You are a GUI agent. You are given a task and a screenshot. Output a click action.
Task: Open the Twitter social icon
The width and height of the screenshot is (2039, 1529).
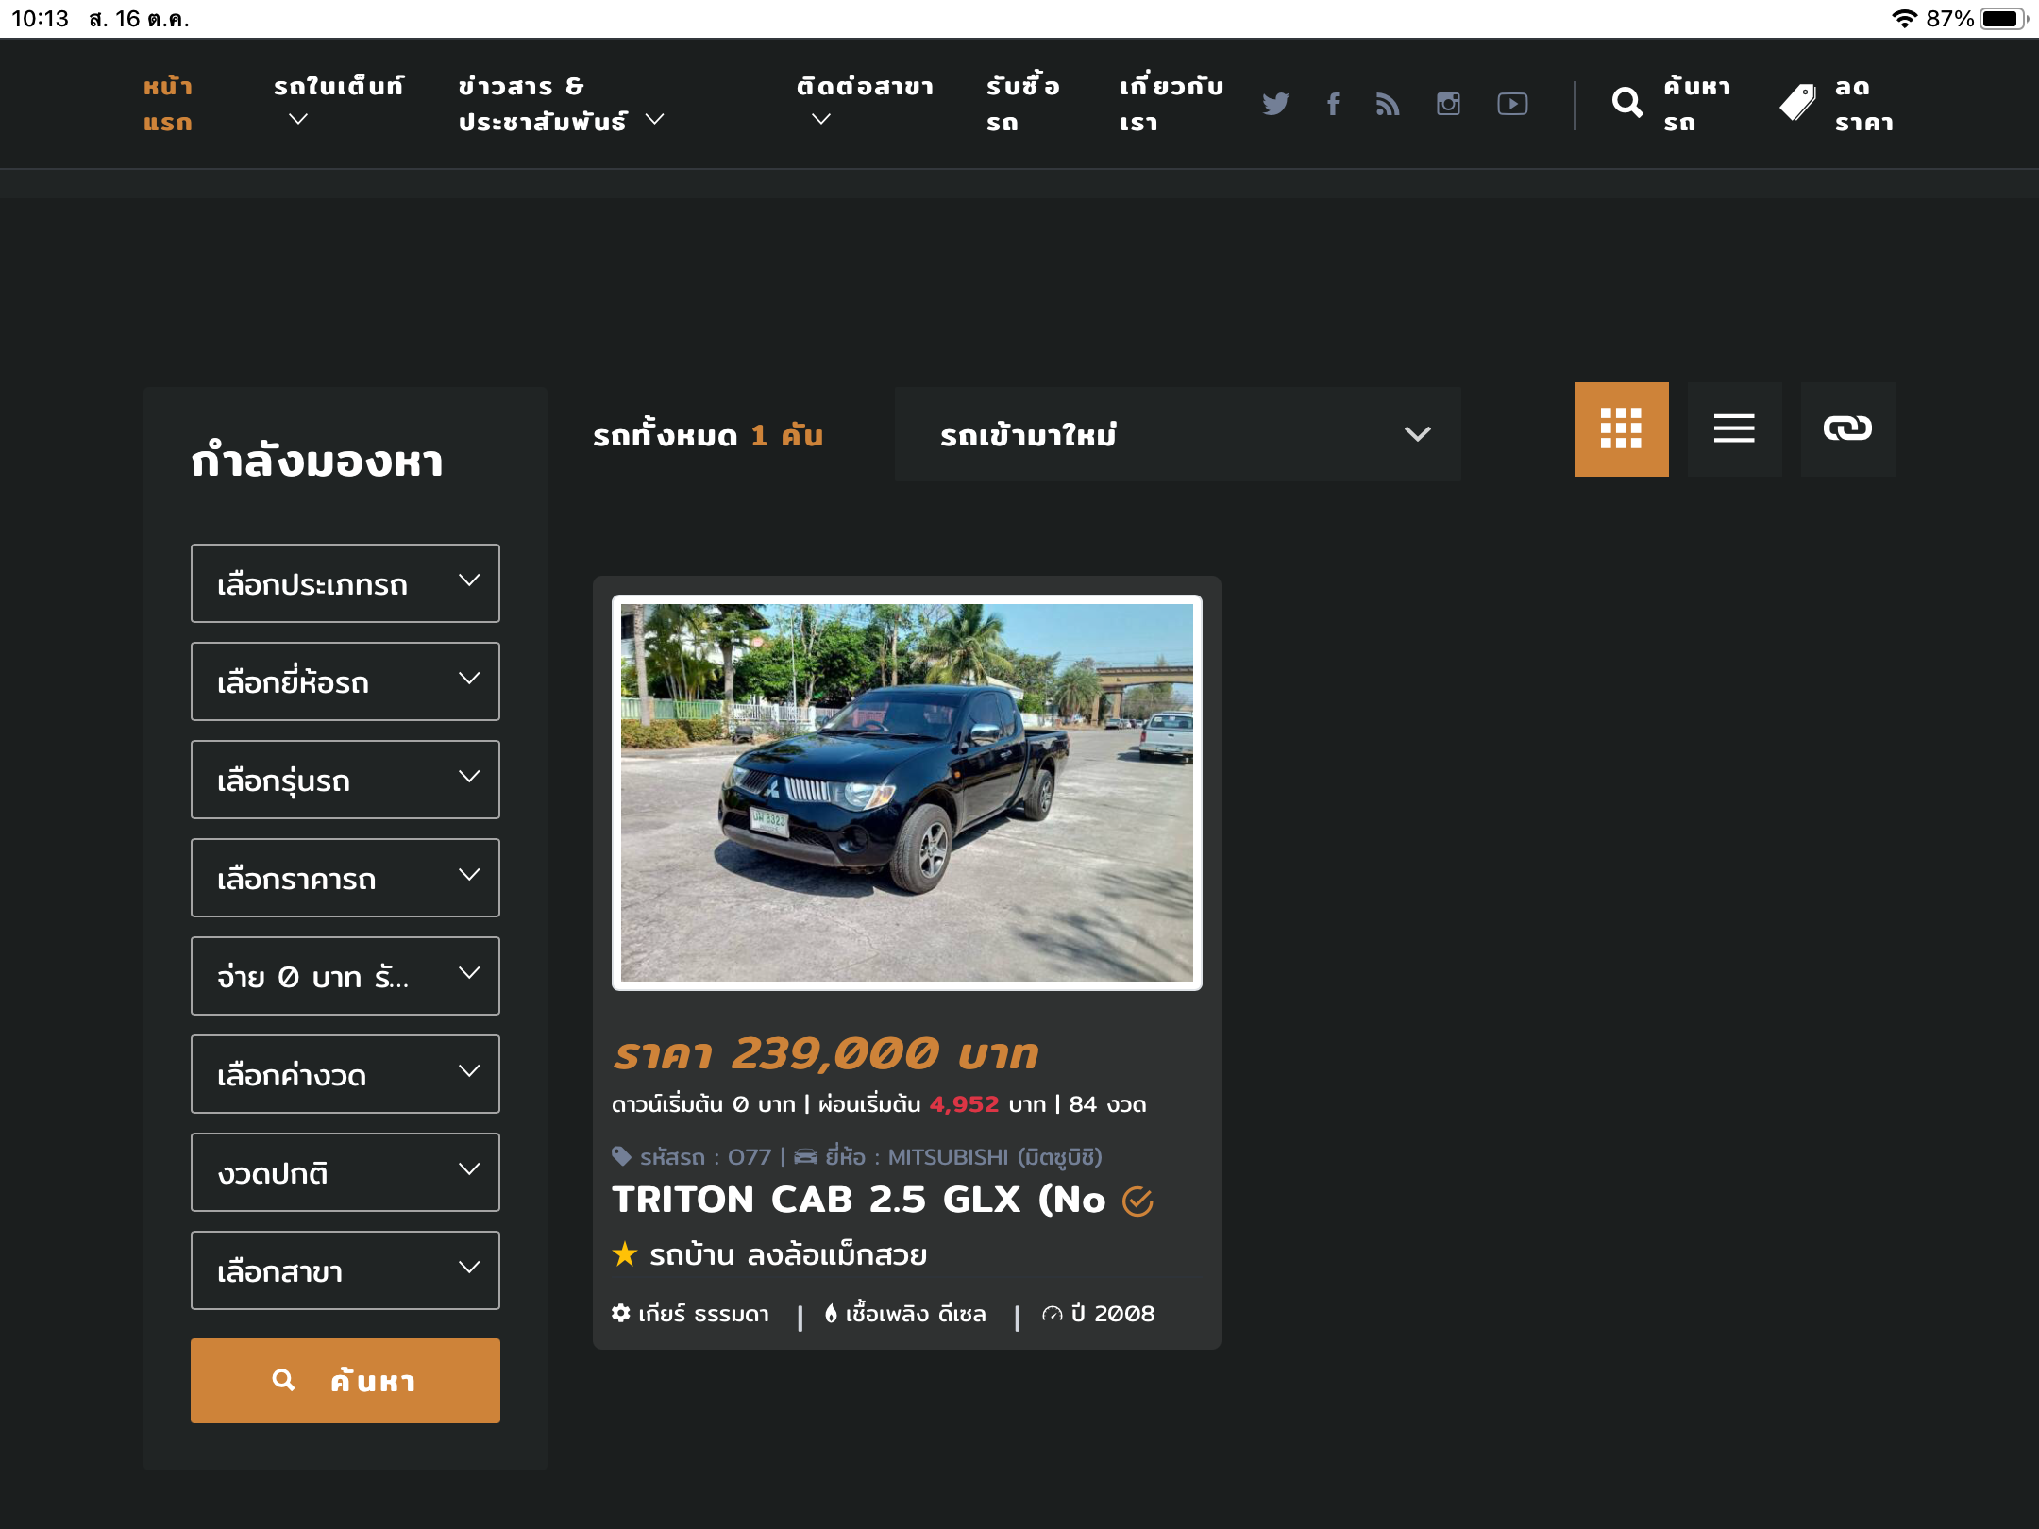pos(1275,104)
